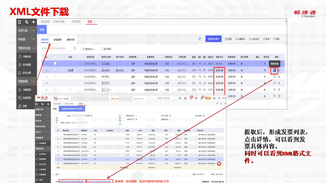Open the search icon in upper window sidebar
Screen dimensions: 326x183
tap(26, 22)
